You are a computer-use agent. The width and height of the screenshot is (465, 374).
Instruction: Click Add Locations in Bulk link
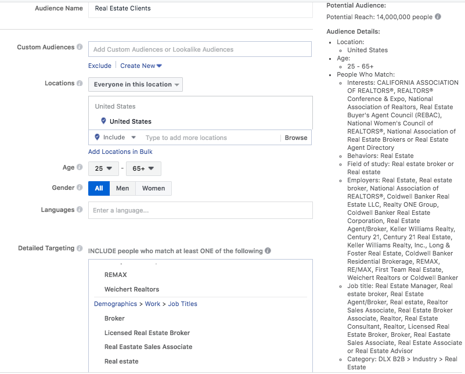[120, 152]
